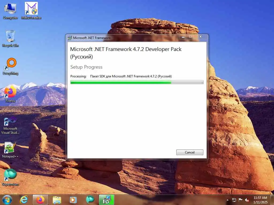Open Supermium browser from the taskbar
Viewport: 274px width, 205px height.
click(x=90, y=200)
